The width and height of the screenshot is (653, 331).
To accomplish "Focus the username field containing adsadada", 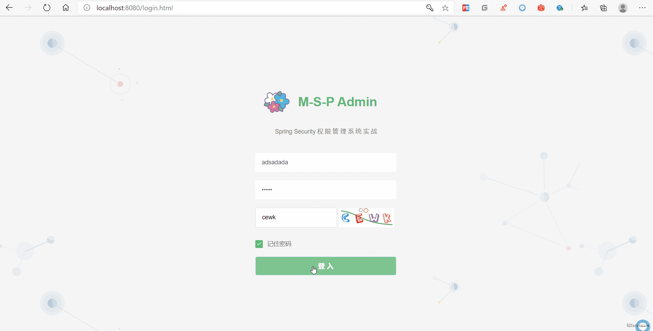I will [x=326, y=162].
